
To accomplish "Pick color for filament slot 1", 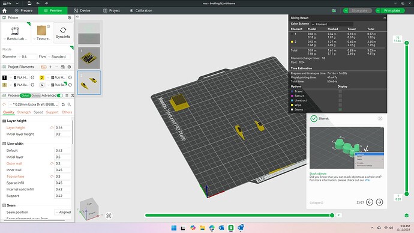I will 4,77.
